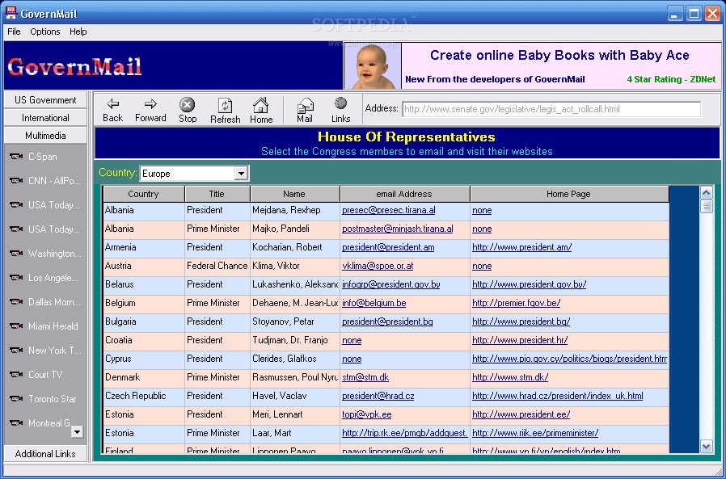Screen dimensions: 726x479
Task: Open the Links tool
Action: click(x=341, y=110)
